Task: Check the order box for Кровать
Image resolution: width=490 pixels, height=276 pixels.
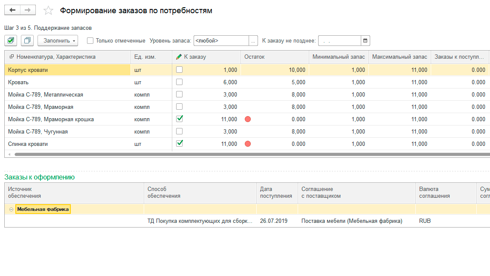Action: [180, 82]
